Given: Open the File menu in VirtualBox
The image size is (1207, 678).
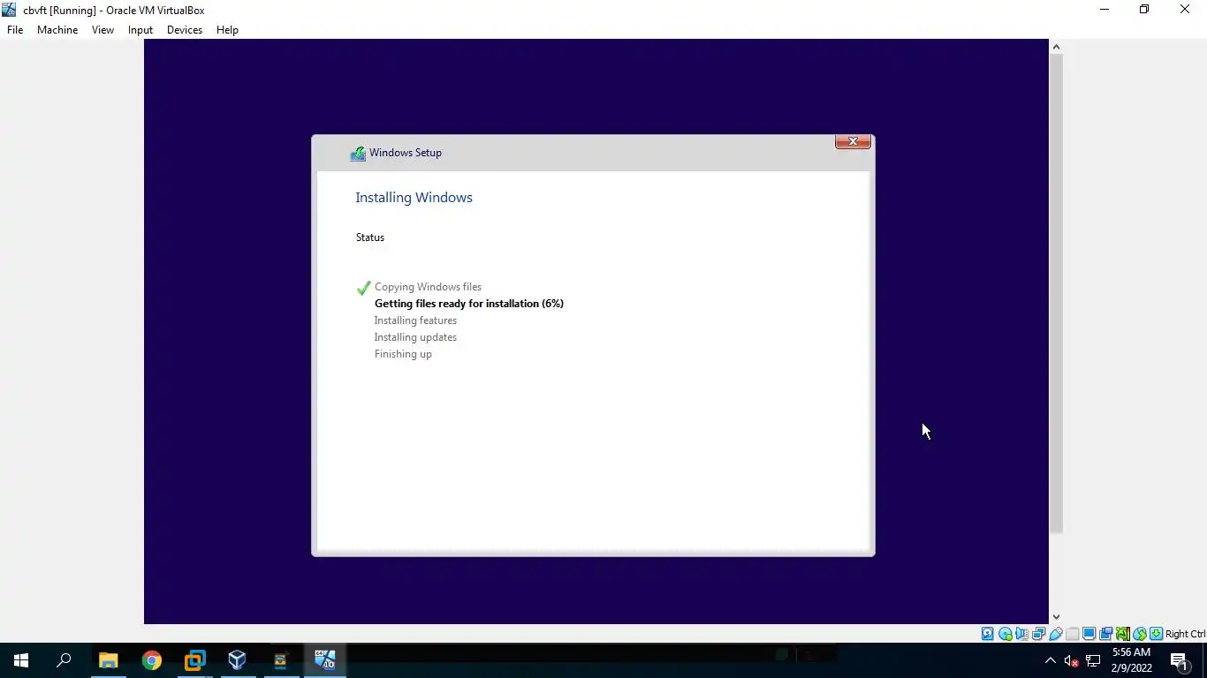Looking at the screenshot, I should pos(15,30).
